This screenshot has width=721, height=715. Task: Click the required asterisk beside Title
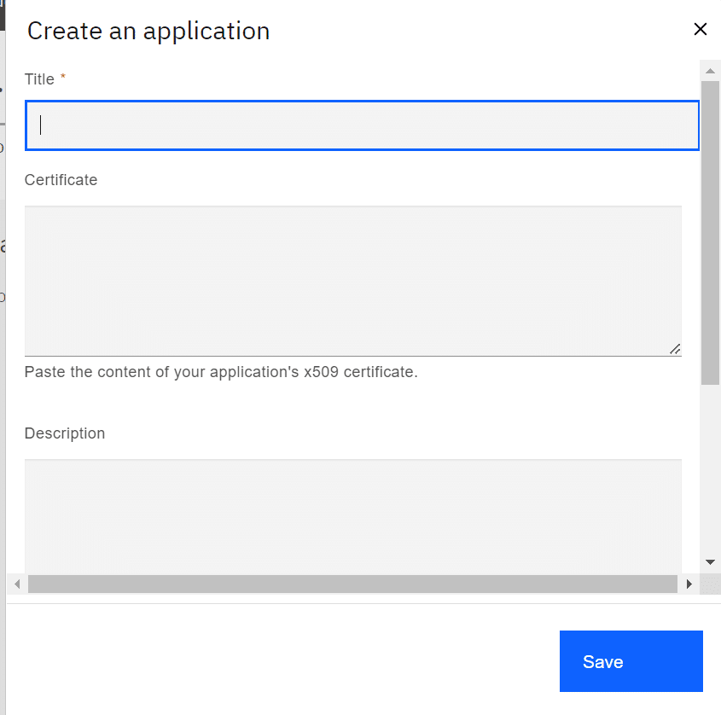click(x=63, y=77)
